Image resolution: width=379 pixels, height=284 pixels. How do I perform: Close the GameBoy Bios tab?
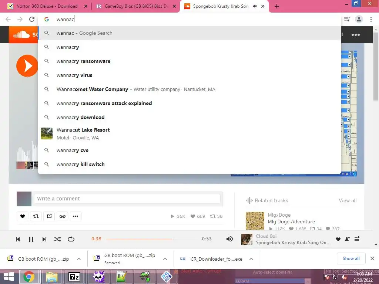coord(174,7)
